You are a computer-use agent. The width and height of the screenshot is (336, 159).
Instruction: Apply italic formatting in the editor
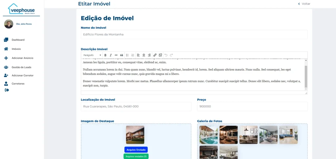[x=111, y=55]
